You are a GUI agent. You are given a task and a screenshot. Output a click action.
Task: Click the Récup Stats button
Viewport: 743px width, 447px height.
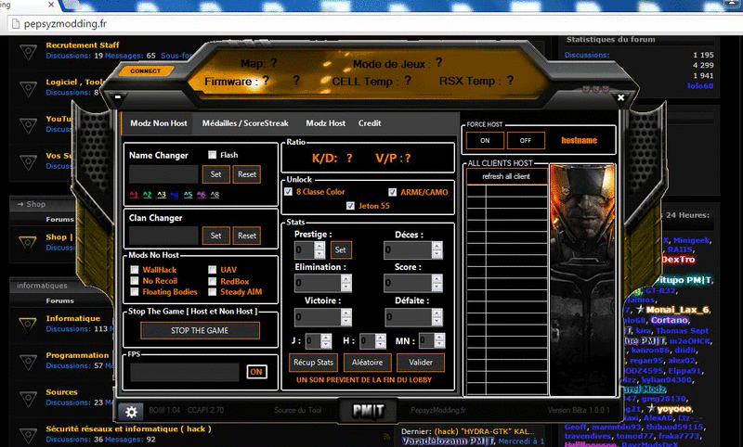(x=313, y=363)
